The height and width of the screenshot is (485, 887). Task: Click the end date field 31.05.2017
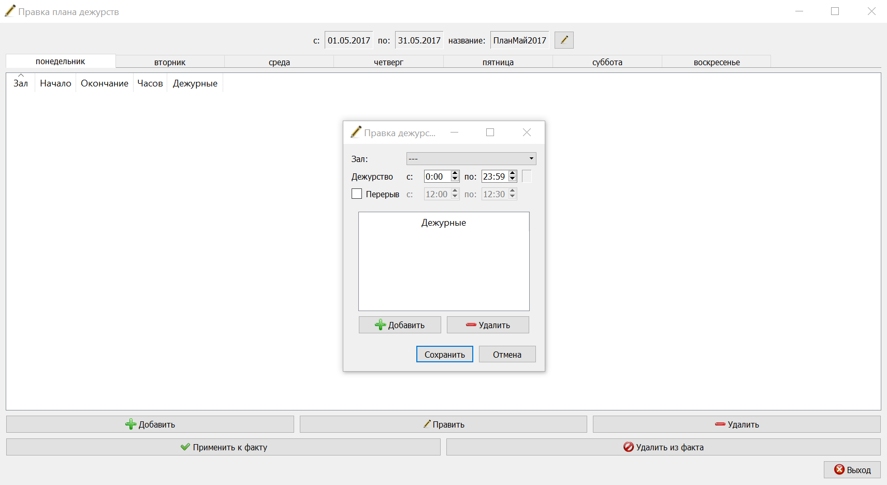pyautogui.click(x=419, y=40)
